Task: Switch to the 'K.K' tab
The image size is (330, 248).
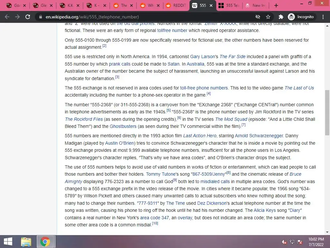Action: (67, 5)
